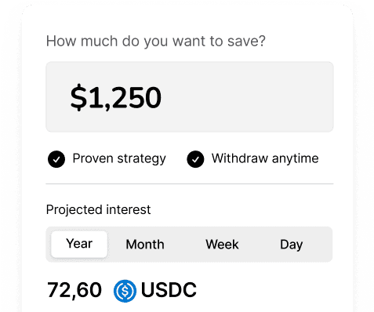Viewport: 374px width, 312px height.
Task: Switch to the Month interest tab
Action: [x=145, y=245]
